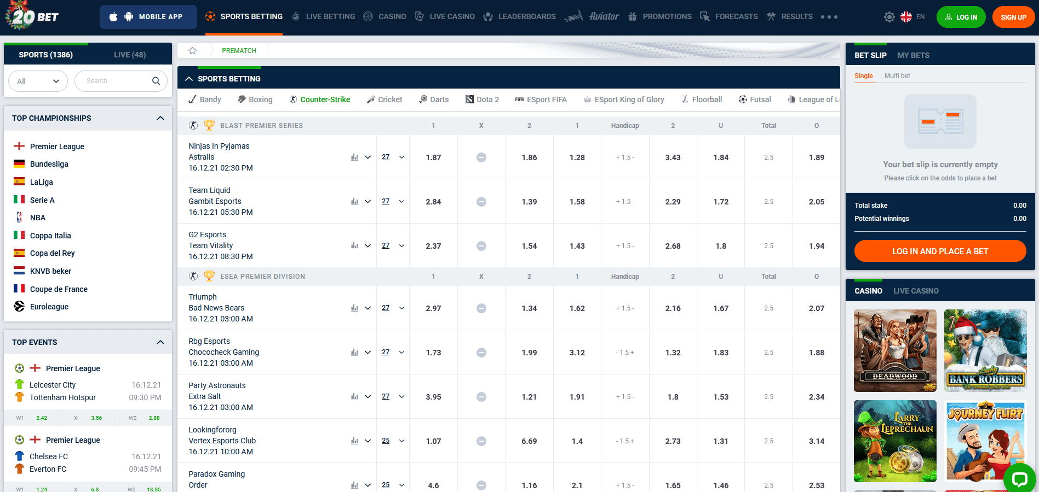Viewport: 1039px width, 492px height.
Task: Select Floorball sport filter
Action: (x=702, y=99)
